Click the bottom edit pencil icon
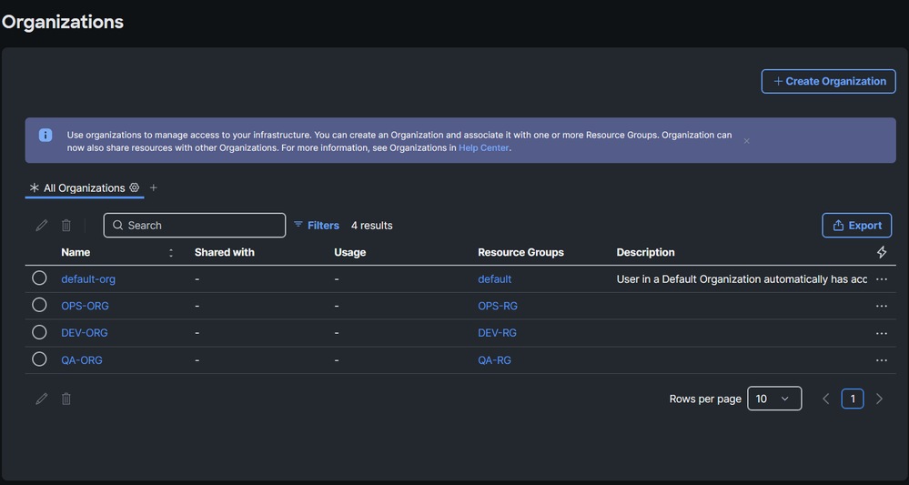909x485 pixels. click(x=41, y=399)
